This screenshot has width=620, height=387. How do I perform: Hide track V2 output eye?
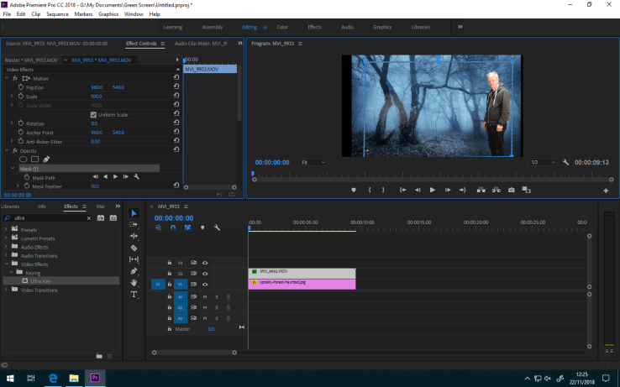(x=205, y=274)
